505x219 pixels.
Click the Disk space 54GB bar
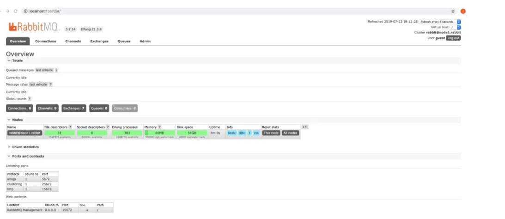192,133
